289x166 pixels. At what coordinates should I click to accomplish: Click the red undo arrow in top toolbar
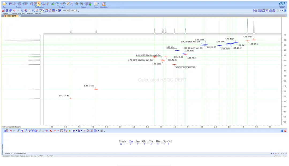[14, 10]
